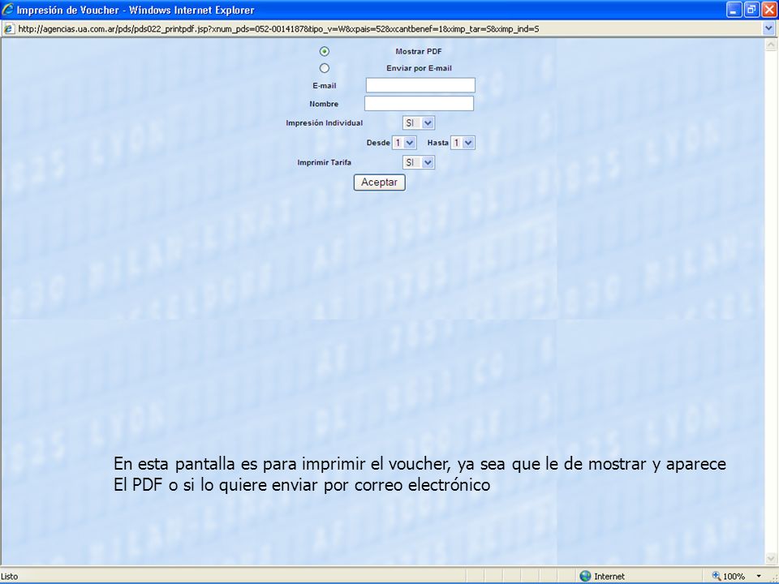Click the Enviar por E-mail label text
Viewport: 779px width, 584px height.
[x=419, y=68]
